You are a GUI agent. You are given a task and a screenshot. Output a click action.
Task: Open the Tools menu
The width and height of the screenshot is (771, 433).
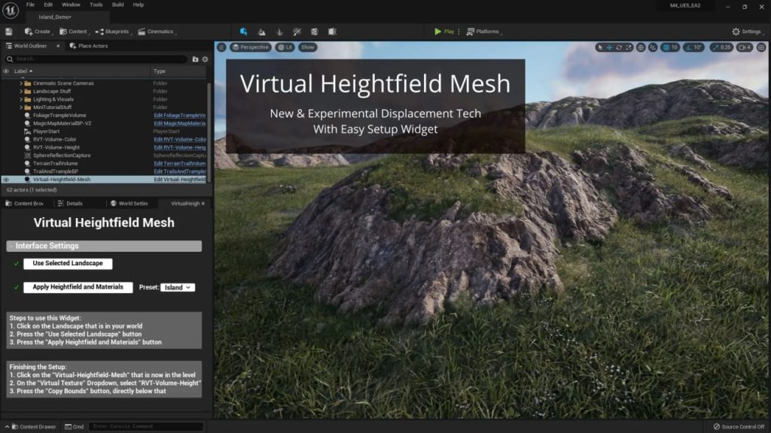point(96,5)
